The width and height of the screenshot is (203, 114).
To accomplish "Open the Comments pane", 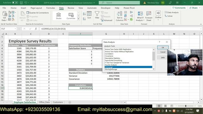I will pos(179,8).
